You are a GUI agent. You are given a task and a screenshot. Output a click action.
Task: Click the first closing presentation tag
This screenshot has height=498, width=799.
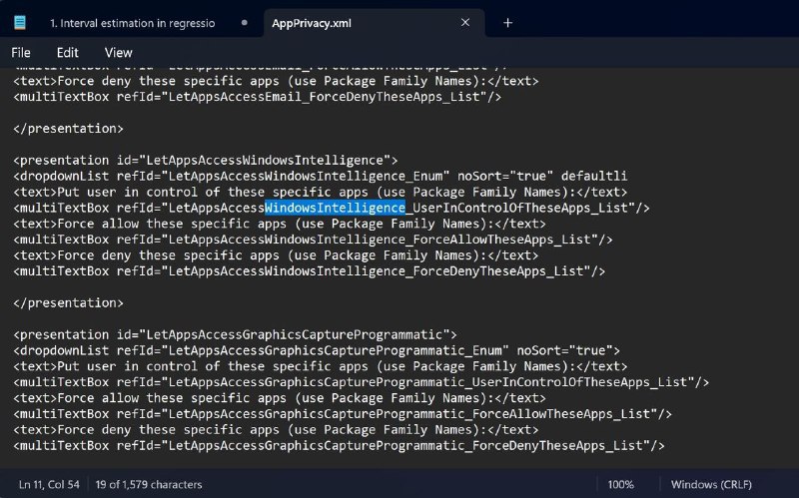(68, 129)
